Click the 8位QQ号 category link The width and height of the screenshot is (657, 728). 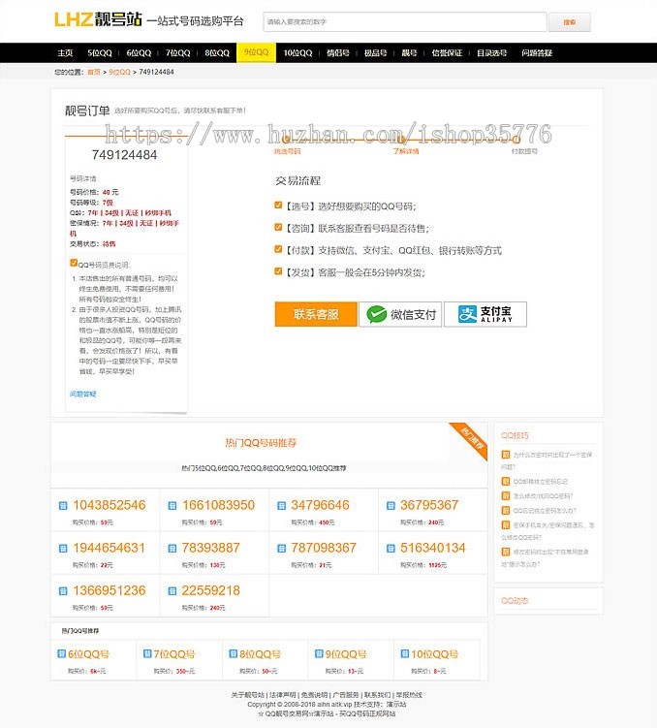(x=260, y=654)
